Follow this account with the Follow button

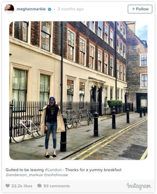140,9
